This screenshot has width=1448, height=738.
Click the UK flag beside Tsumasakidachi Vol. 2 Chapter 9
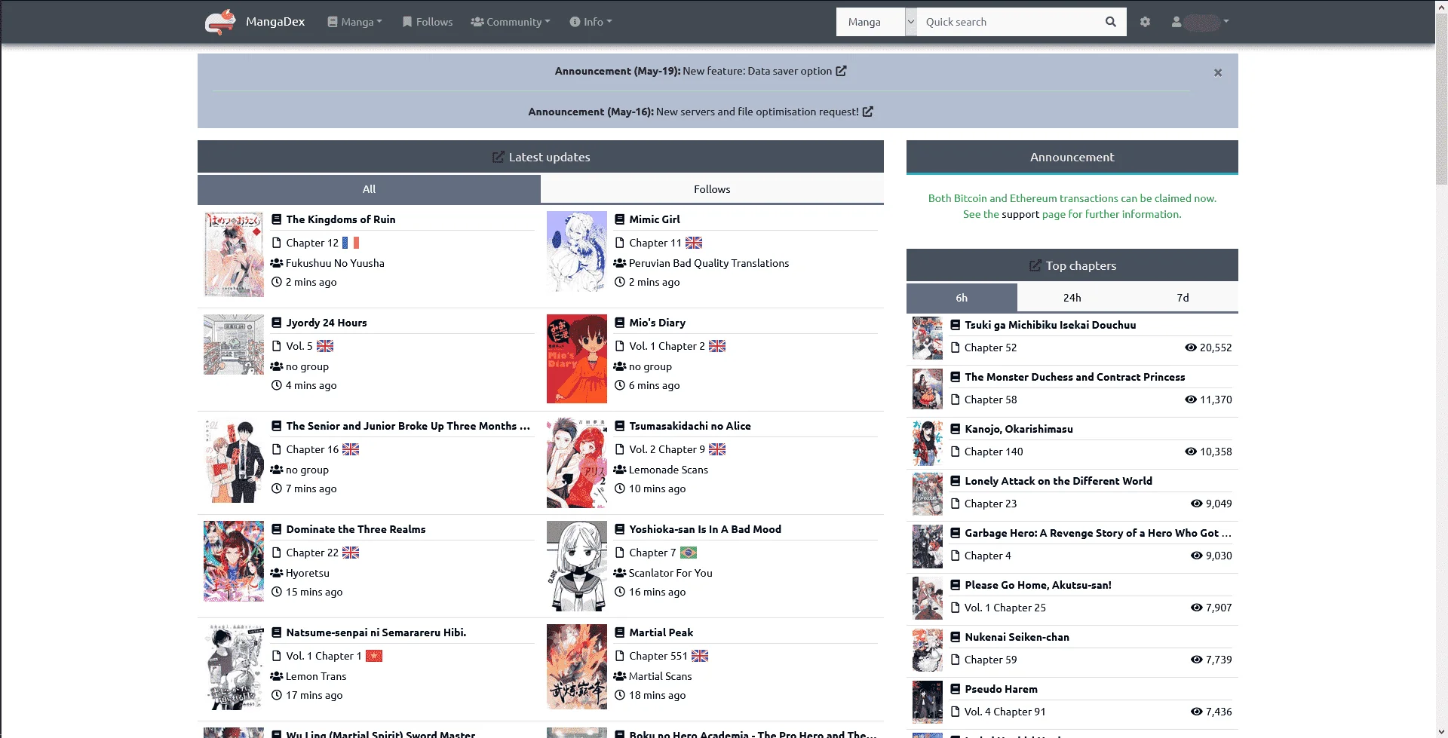(x=717, y=449)
